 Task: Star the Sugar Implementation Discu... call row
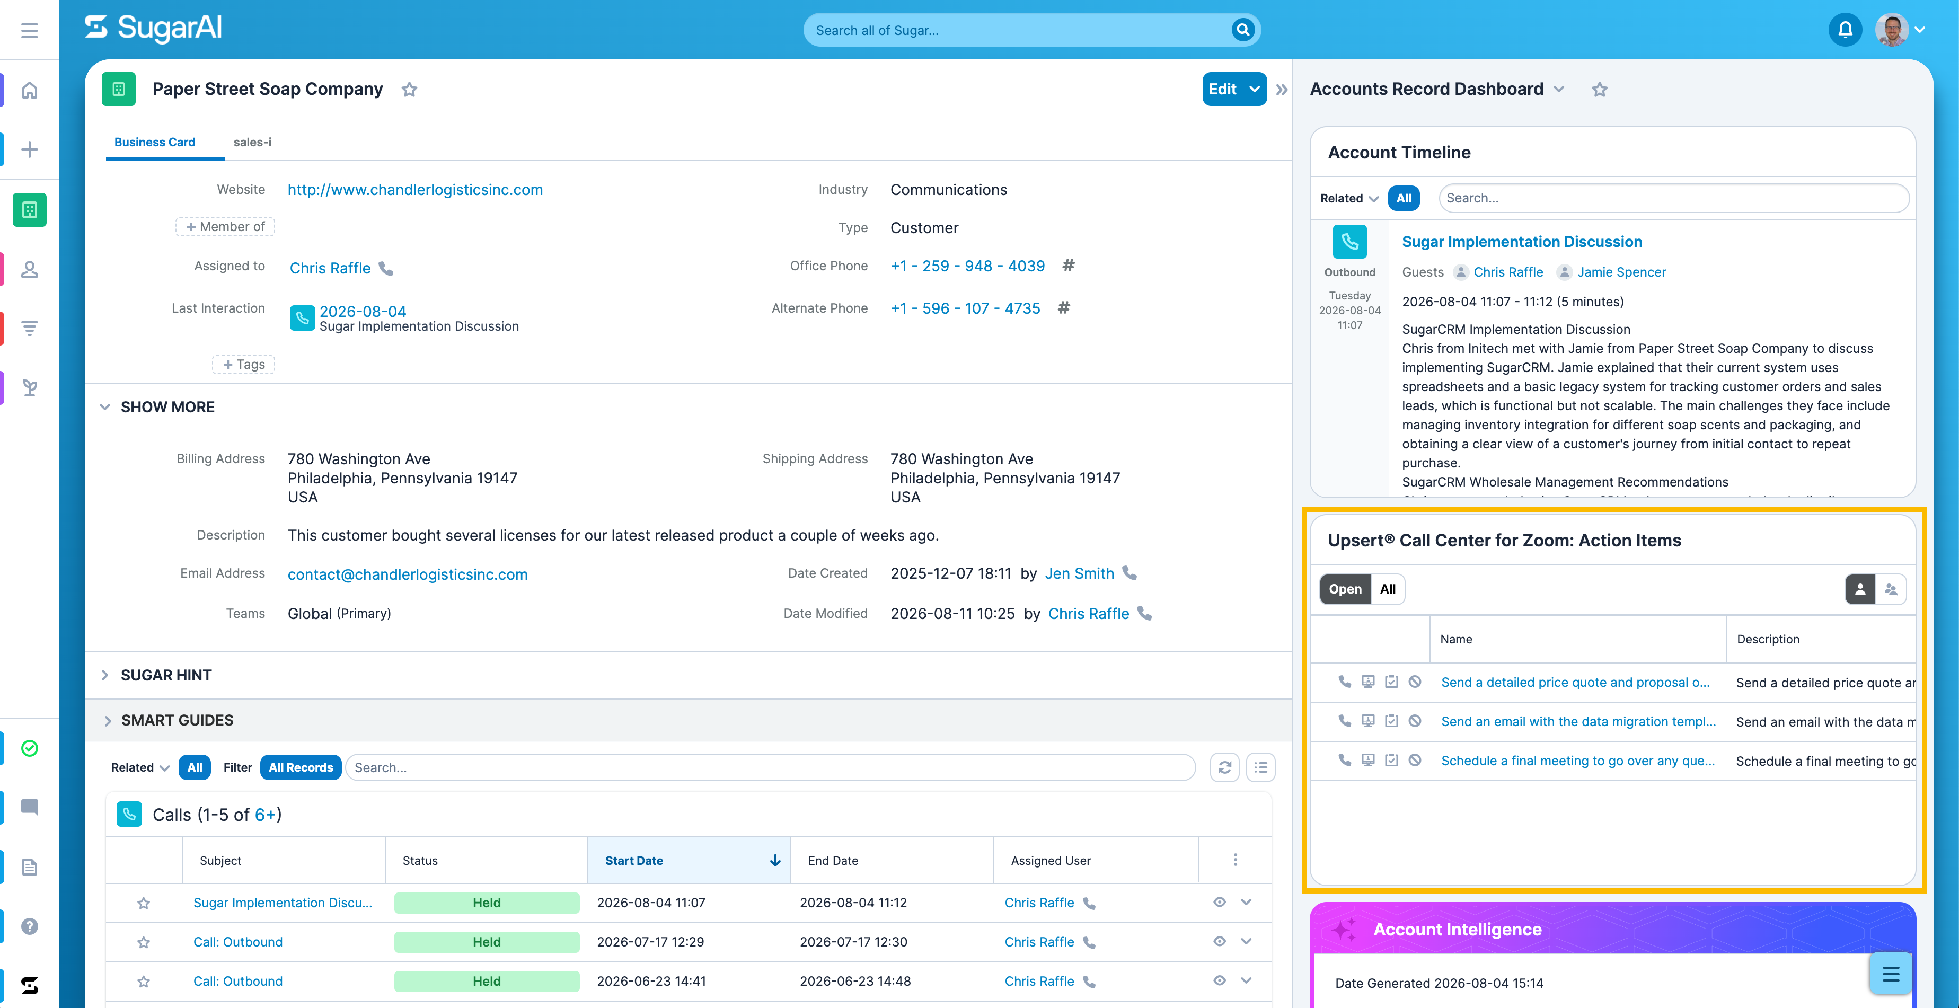coord(143,903)
